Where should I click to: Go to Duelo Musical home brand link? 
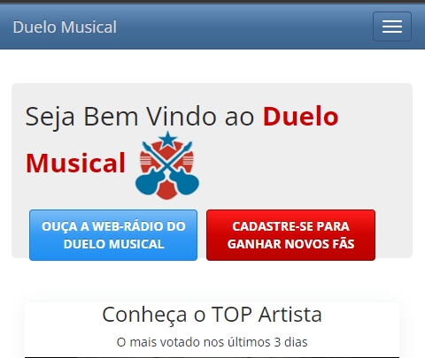tap(65, 27)
